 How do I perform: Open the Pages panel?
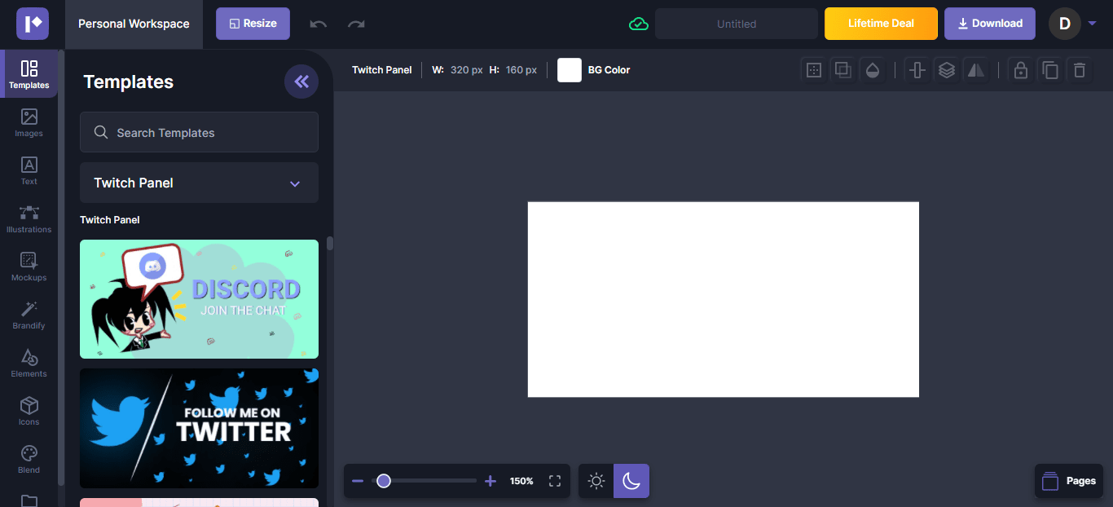(1068, 481)
